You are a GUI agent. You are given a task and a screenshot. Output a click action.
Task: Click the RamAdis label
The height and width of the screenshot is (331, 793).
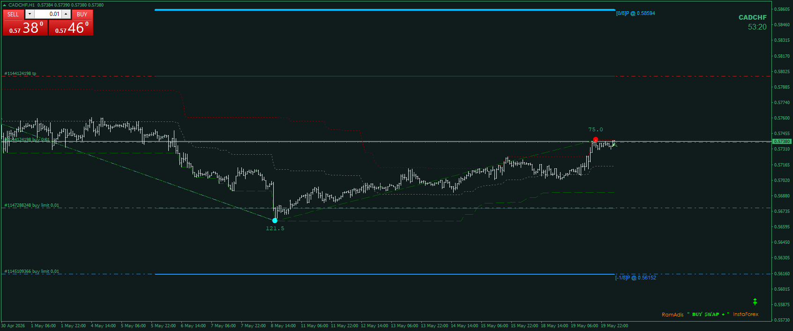(x=673, y=315)
